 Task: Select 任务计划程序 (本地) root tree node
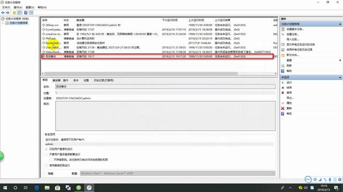click(17, 19)
